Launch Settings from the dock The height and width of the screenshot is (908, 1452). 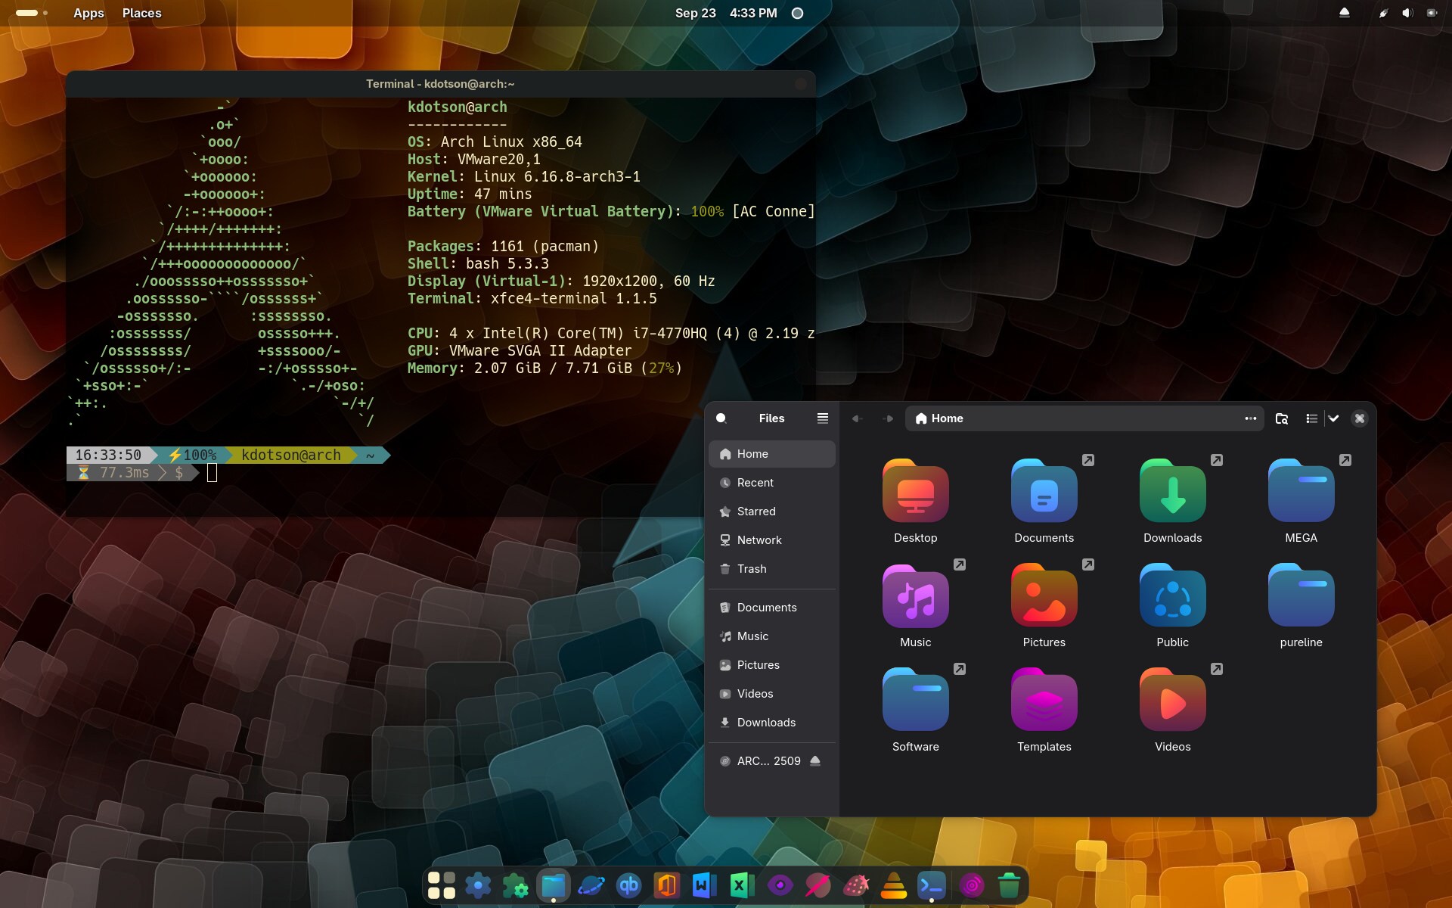click(478, 885)
